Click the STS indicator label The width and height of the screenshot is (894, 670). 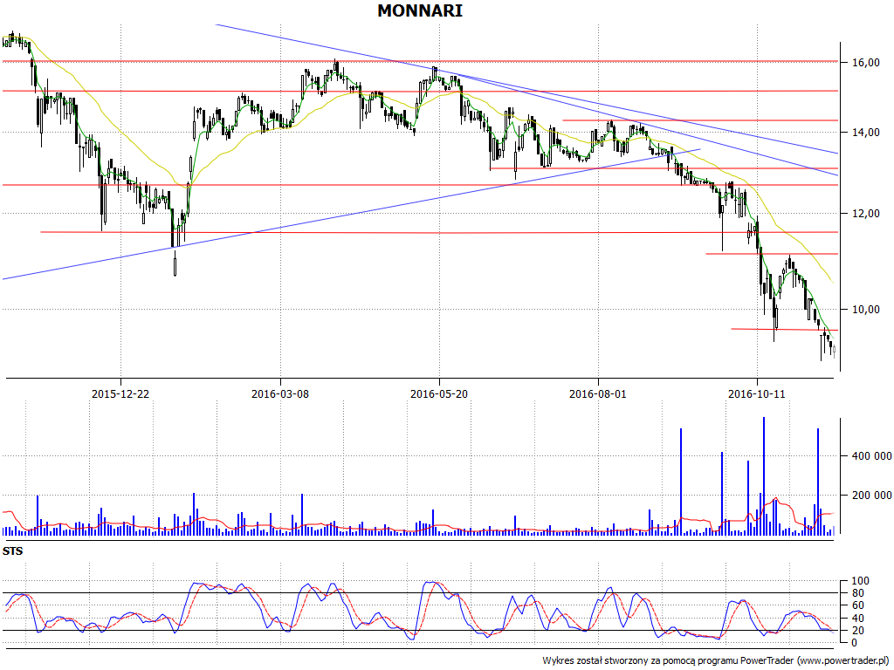point(12,551)
